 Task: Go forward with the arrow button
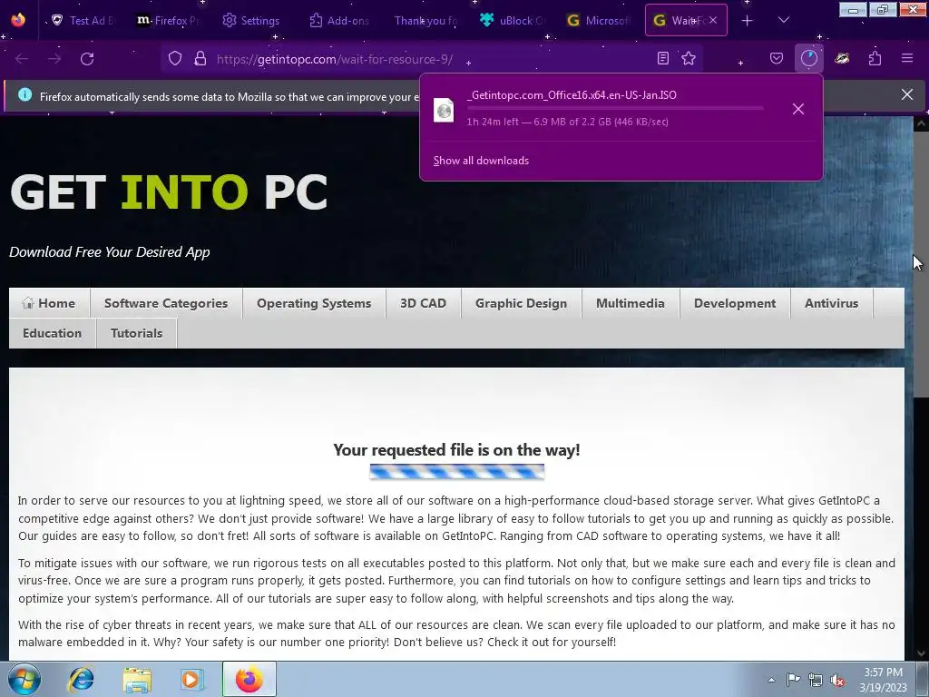[54, 59]
